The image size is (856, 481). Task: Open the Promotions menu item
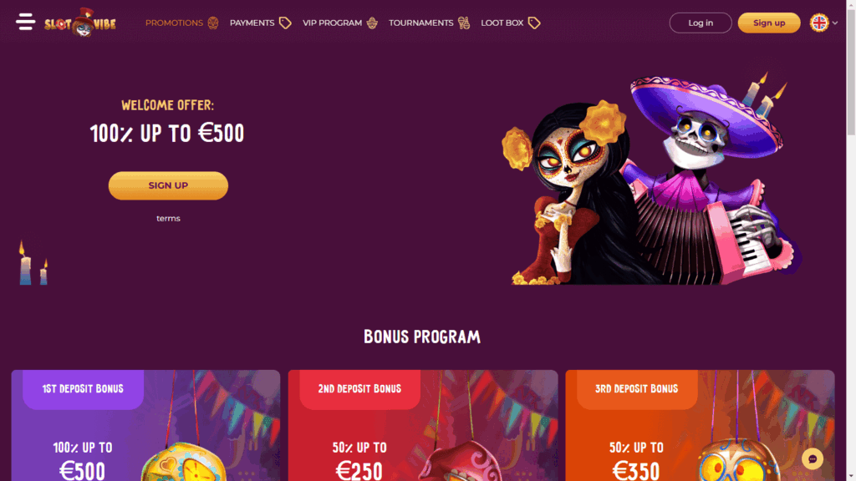(174, 23)
